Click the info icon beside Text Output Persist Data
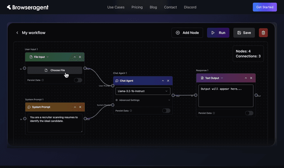Screen dimensions: 284x168 [x=214, y=113]
